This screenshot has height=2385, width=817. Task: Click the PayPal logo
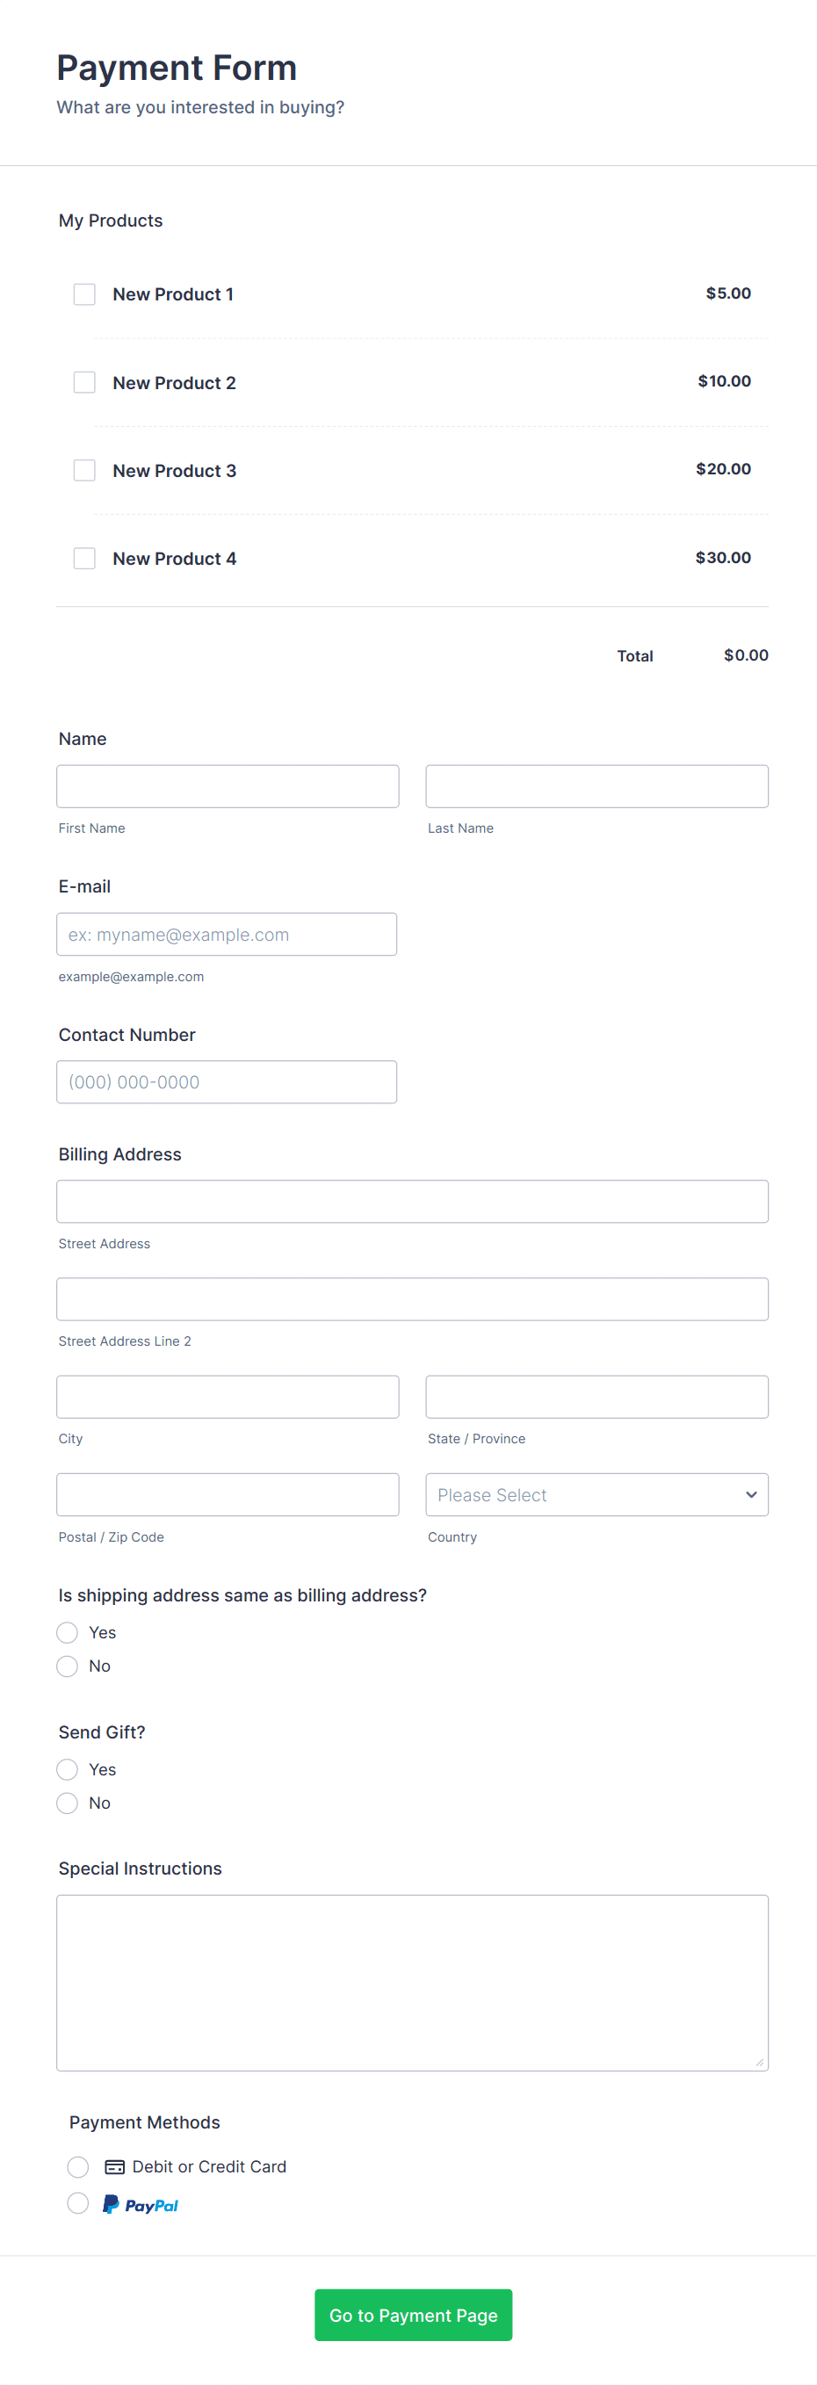click(140, 2203)
